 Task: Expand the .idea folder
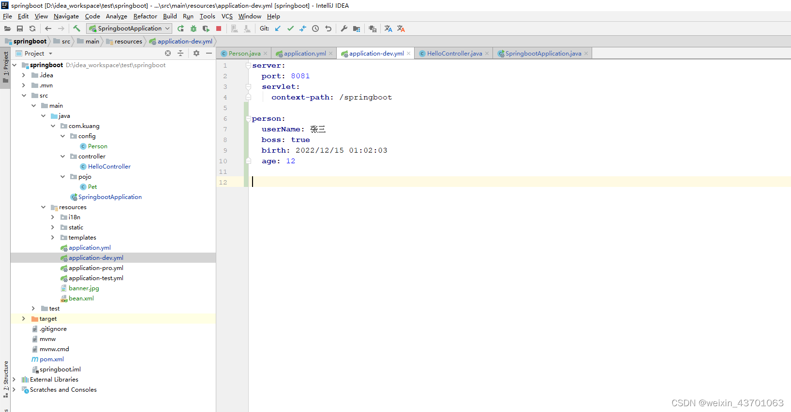pos(24,75)
